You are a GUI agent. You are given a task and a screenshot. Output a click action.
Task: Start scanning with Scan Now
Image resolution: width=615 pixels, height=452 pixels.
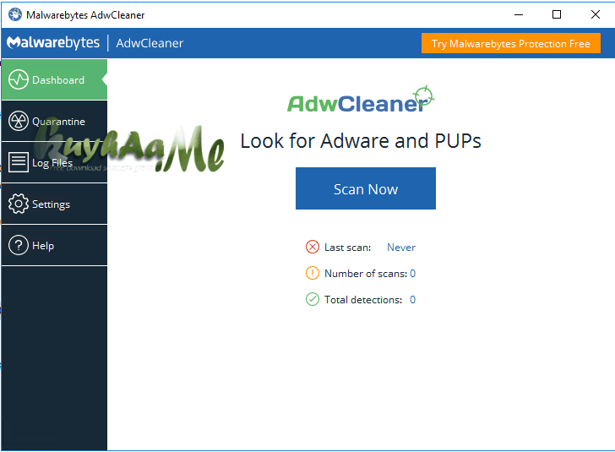tap(366, 188)
